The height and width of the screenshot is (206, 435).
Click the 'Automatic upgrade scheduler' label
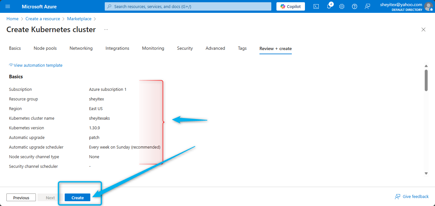click(36, 147)
